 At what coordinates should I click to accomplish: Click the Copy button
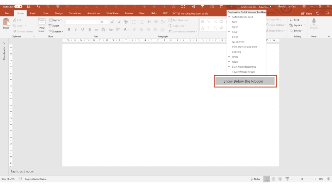point(18,26)
